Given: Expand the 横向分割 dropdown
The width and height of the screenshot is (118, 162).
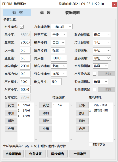Looking at the screenshot, I should click(x=58, y=43).
